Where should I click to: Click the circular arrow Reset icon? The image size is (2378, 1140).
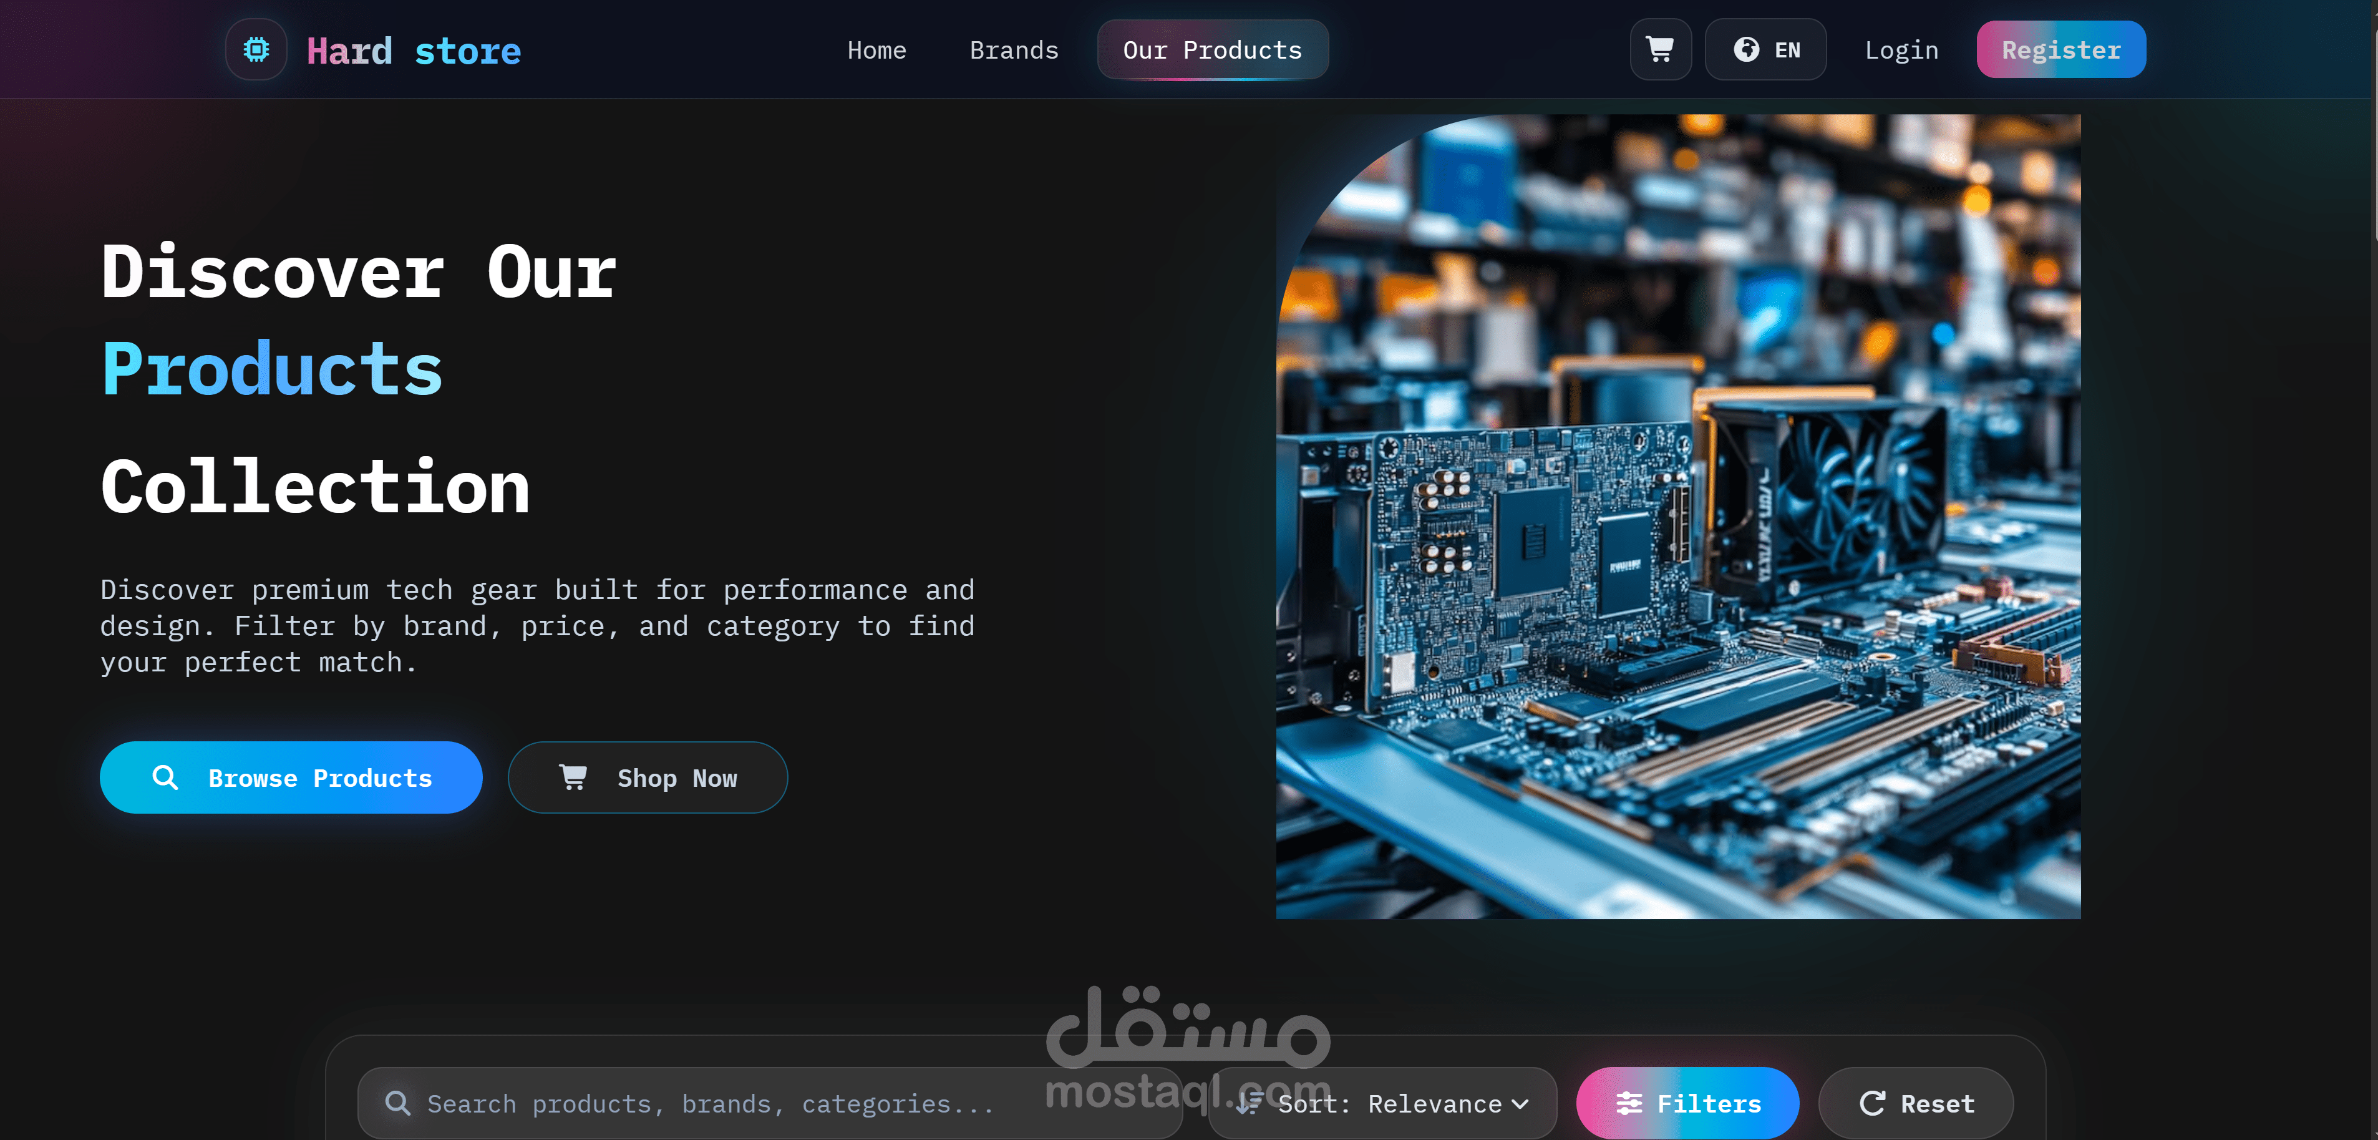coord(1871,1103)
